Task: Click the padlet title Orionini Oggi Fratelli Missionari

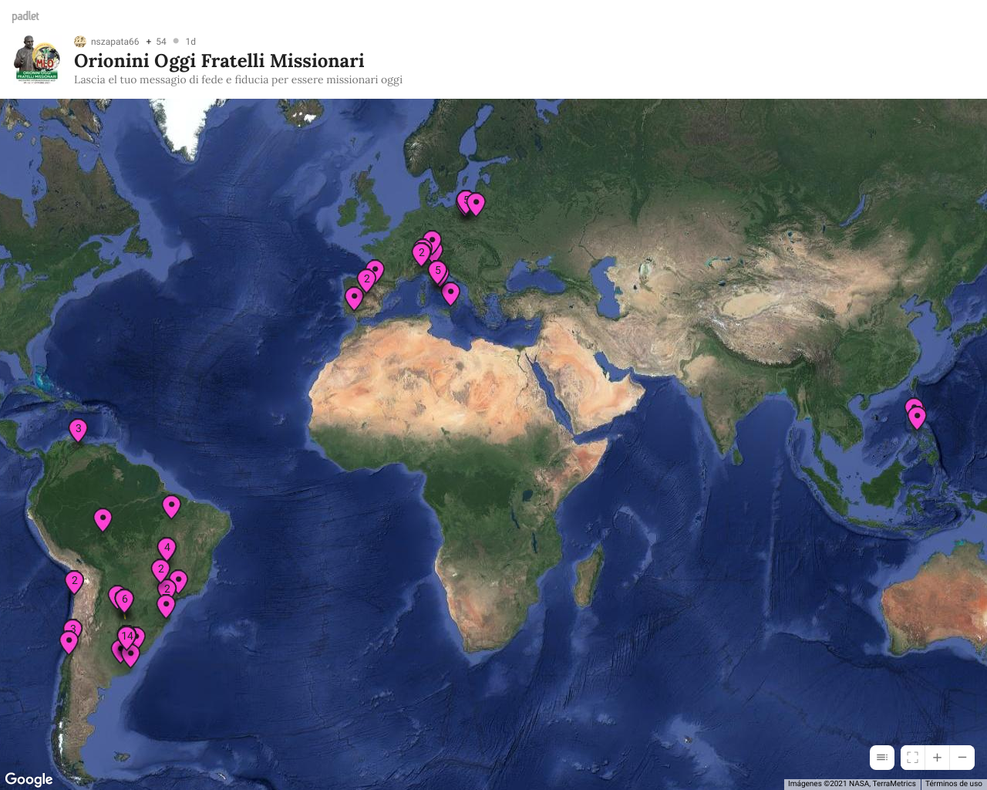Action: click(219, 61)
